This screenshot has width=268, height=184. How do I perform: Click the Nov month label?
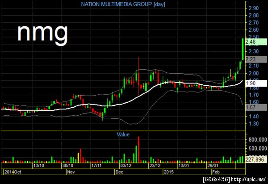pos(71,172)
